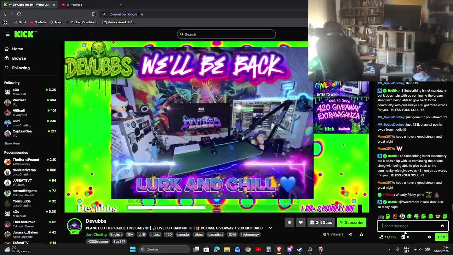
Task: Open the emoji picker in the chat box
Action: coord(442,226)
